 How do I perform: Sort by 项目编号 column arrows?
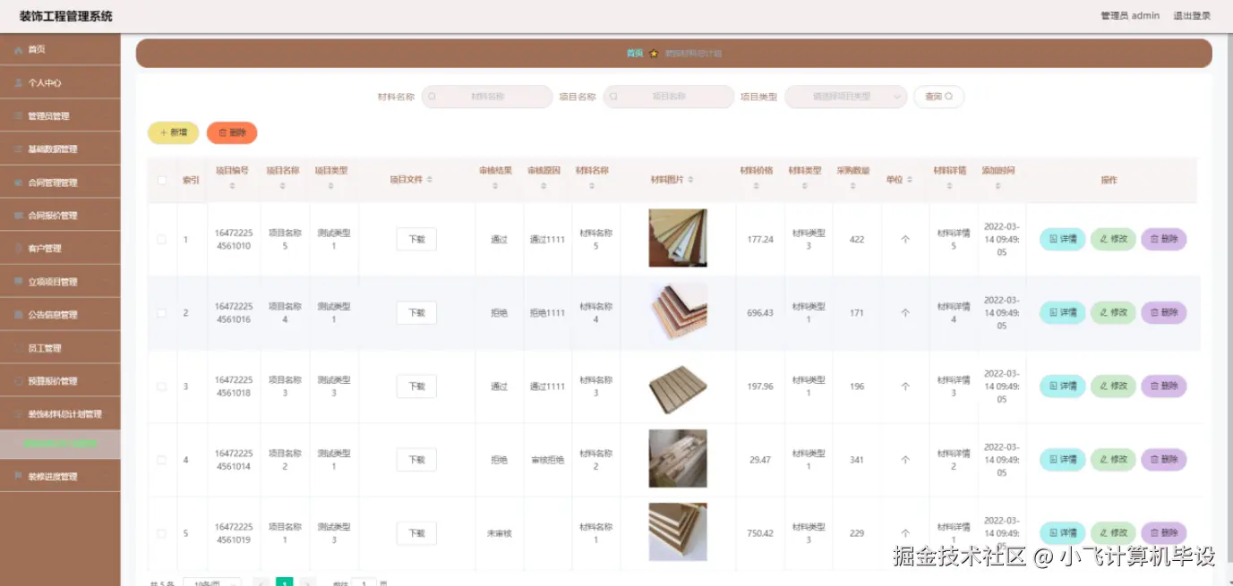click(x=232, y=186)
